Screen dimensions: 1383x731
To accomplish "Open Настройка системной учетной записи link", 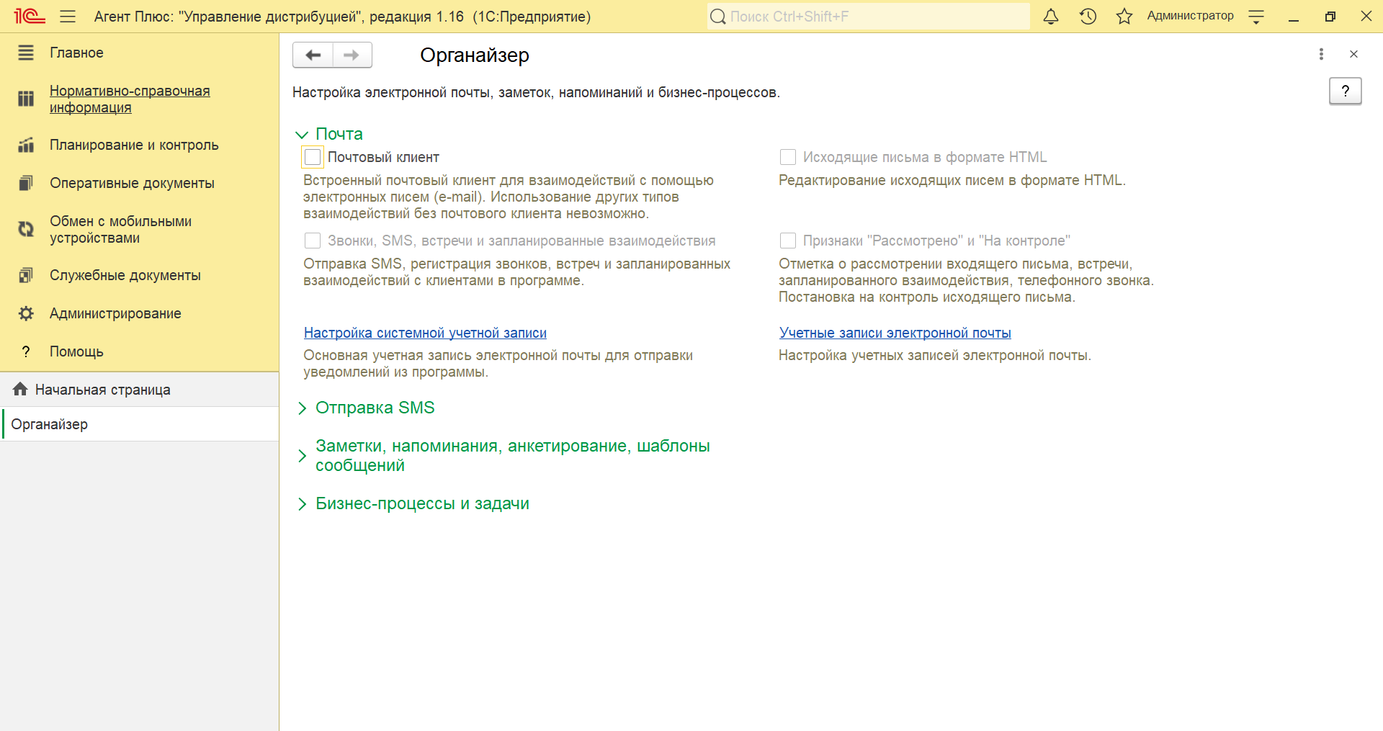I will coord(425,333).
